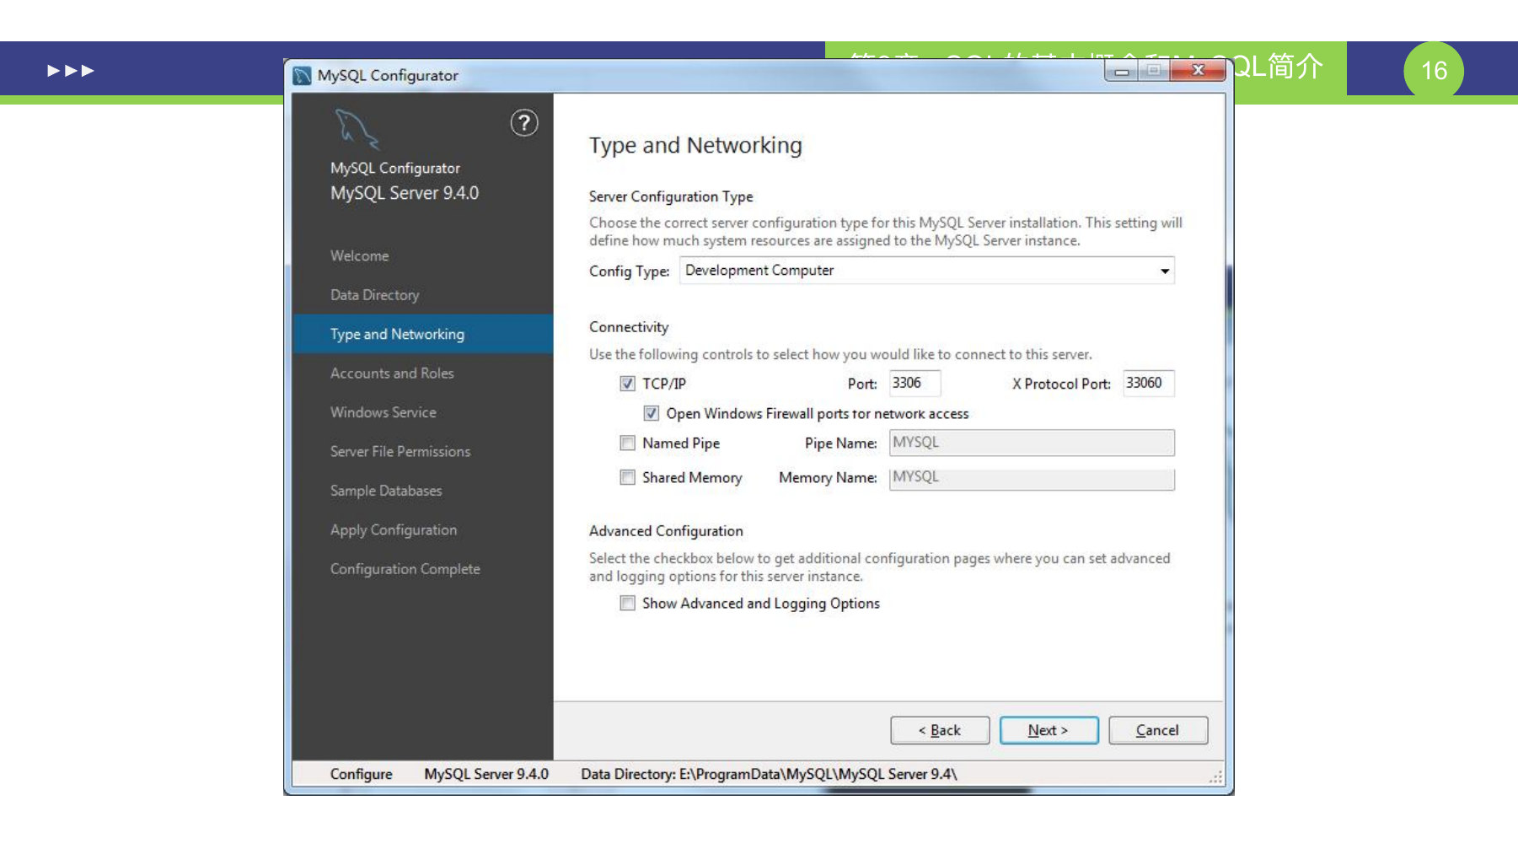The width and height of the screenshot is (1518, 854).
Task: Click the Port input field
Action: (x=915, y=383)
